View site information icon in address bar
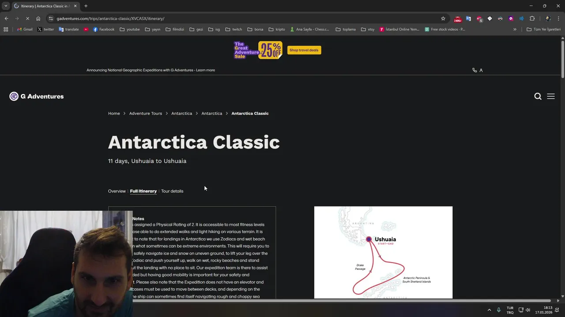The height and width of the screenshot is (317, 565). point(51,18)
